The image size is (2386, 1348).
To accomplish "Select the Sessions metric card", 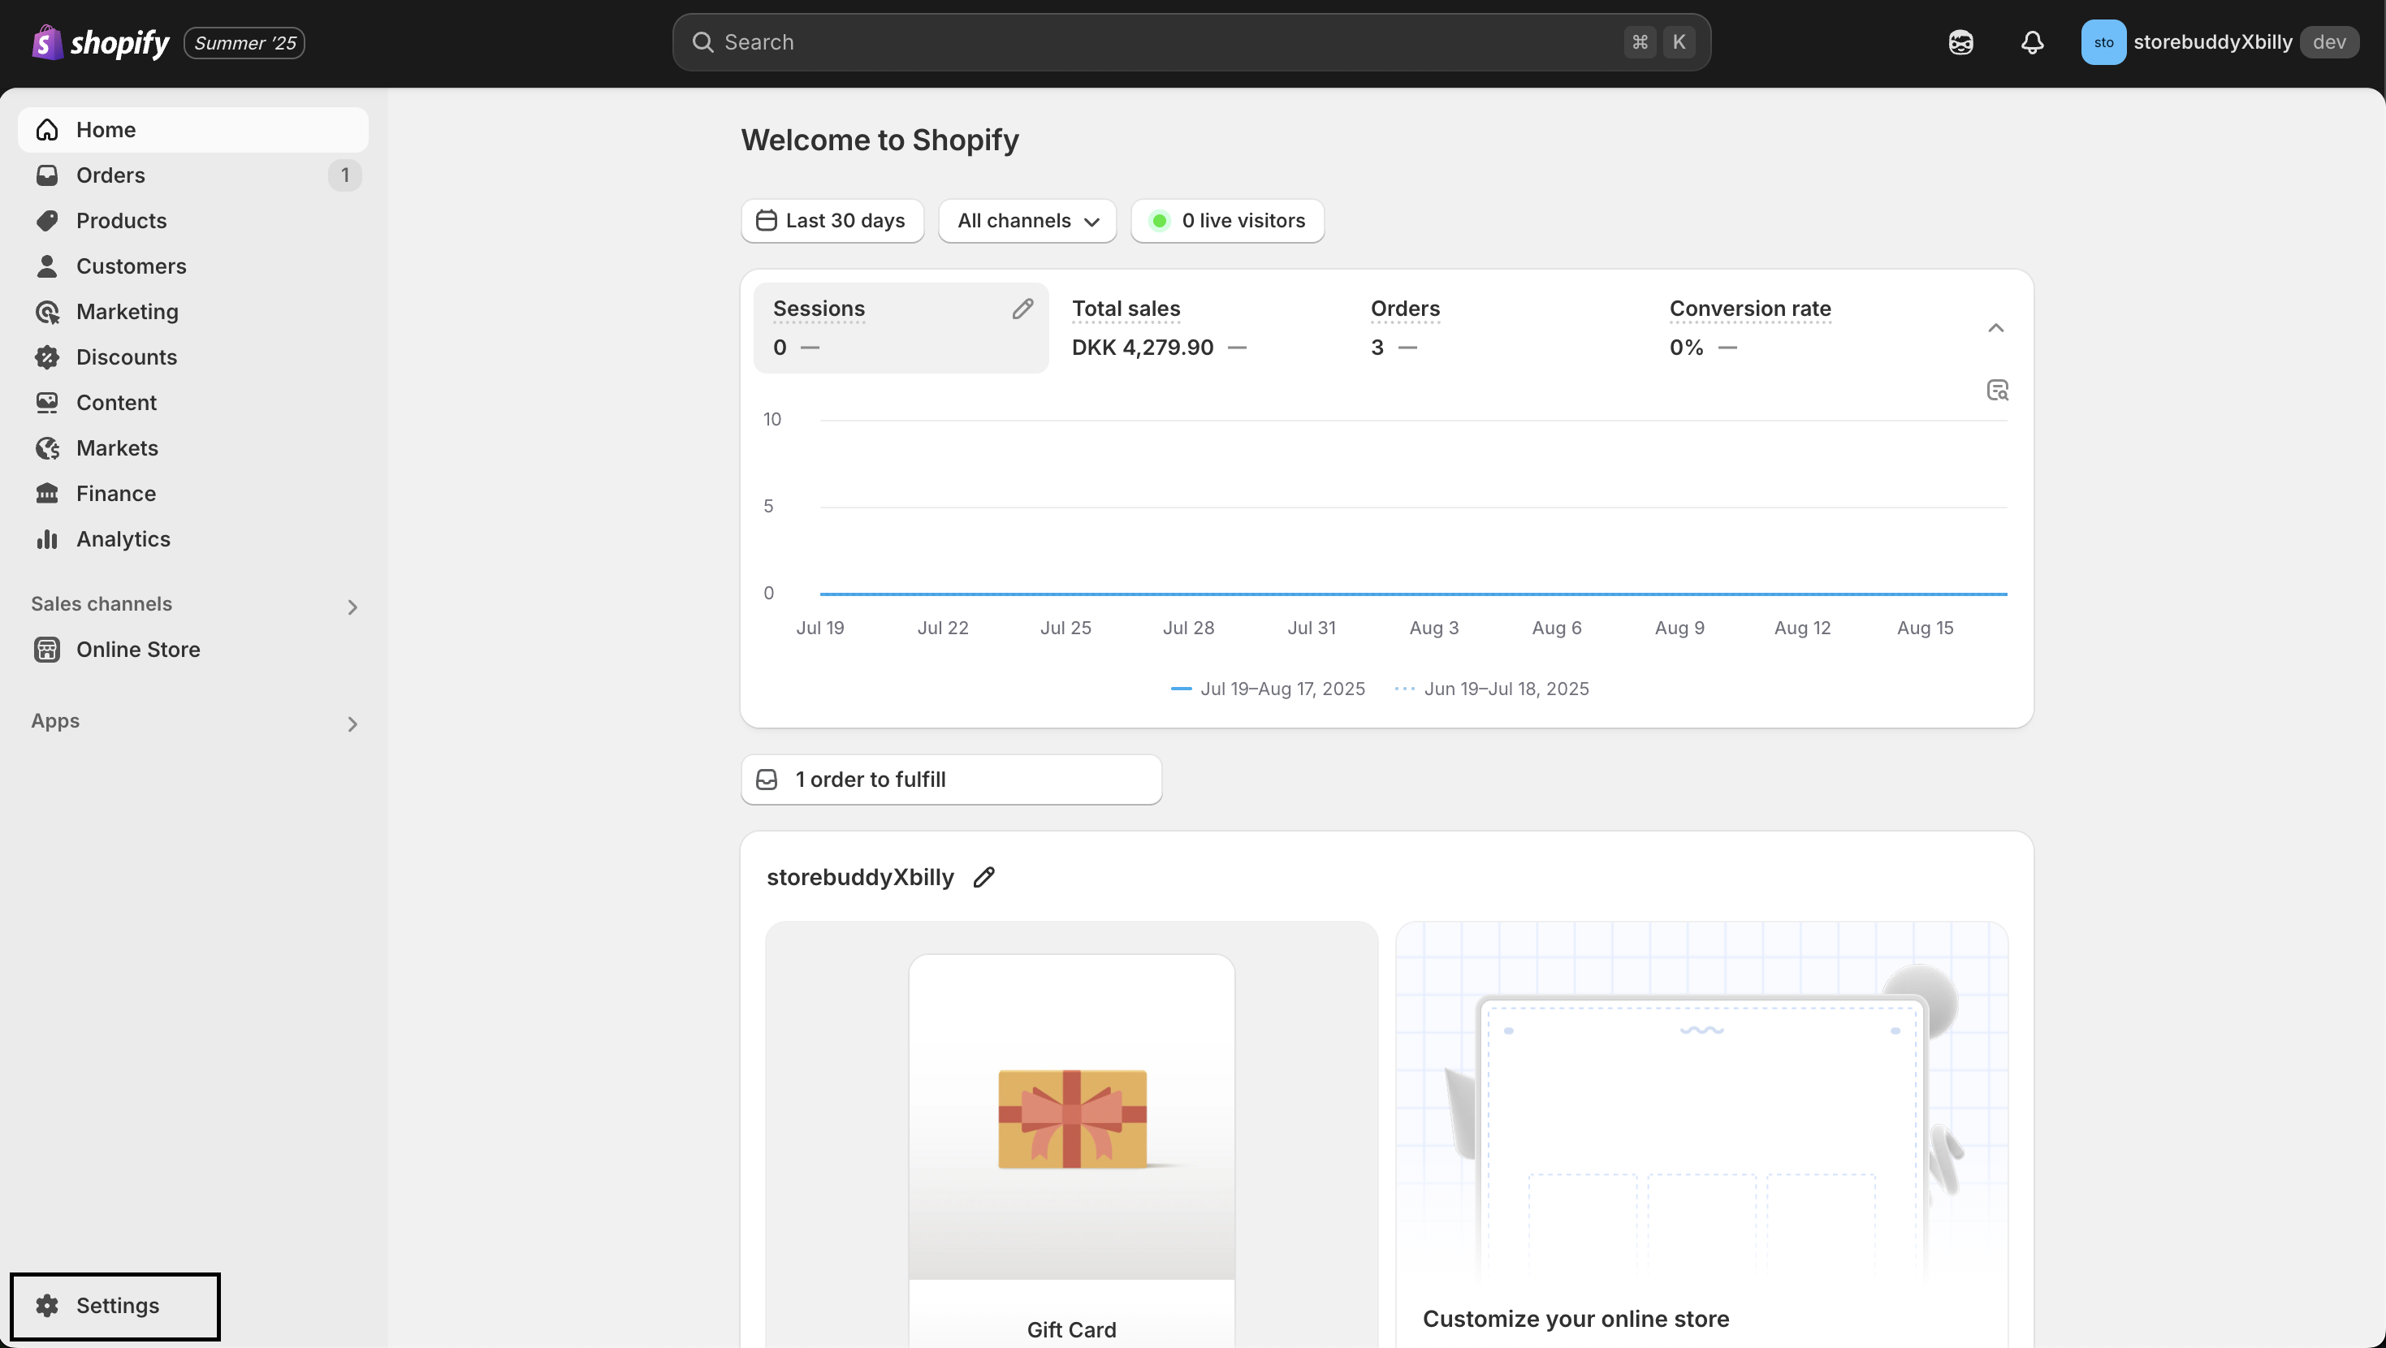I will (901, 328).
